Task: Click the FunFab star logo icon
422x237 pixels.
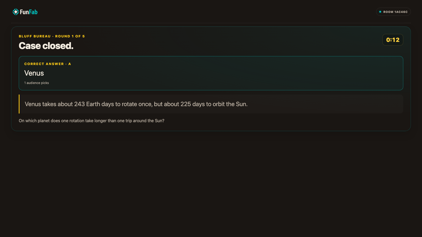Action: click(x=16, y=12)
